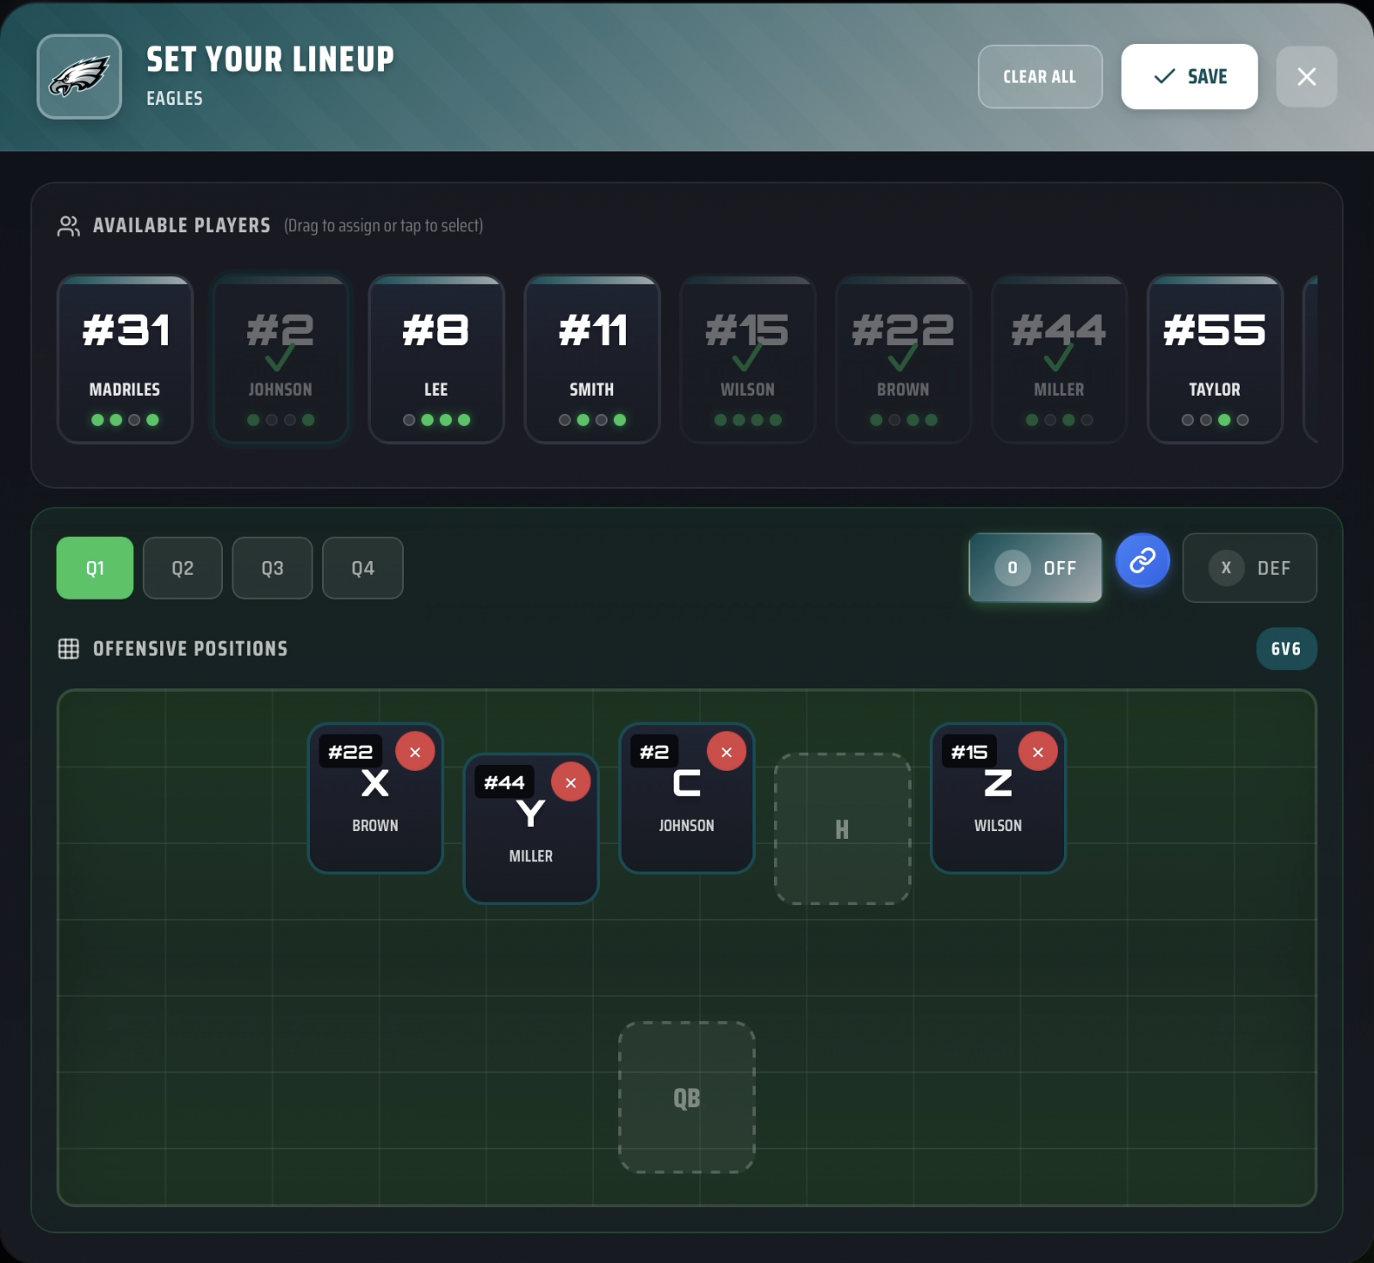The width and height of the screenshot is (1374, 1263).
Task: Click the Clear All button
Action: [1040, 77]
